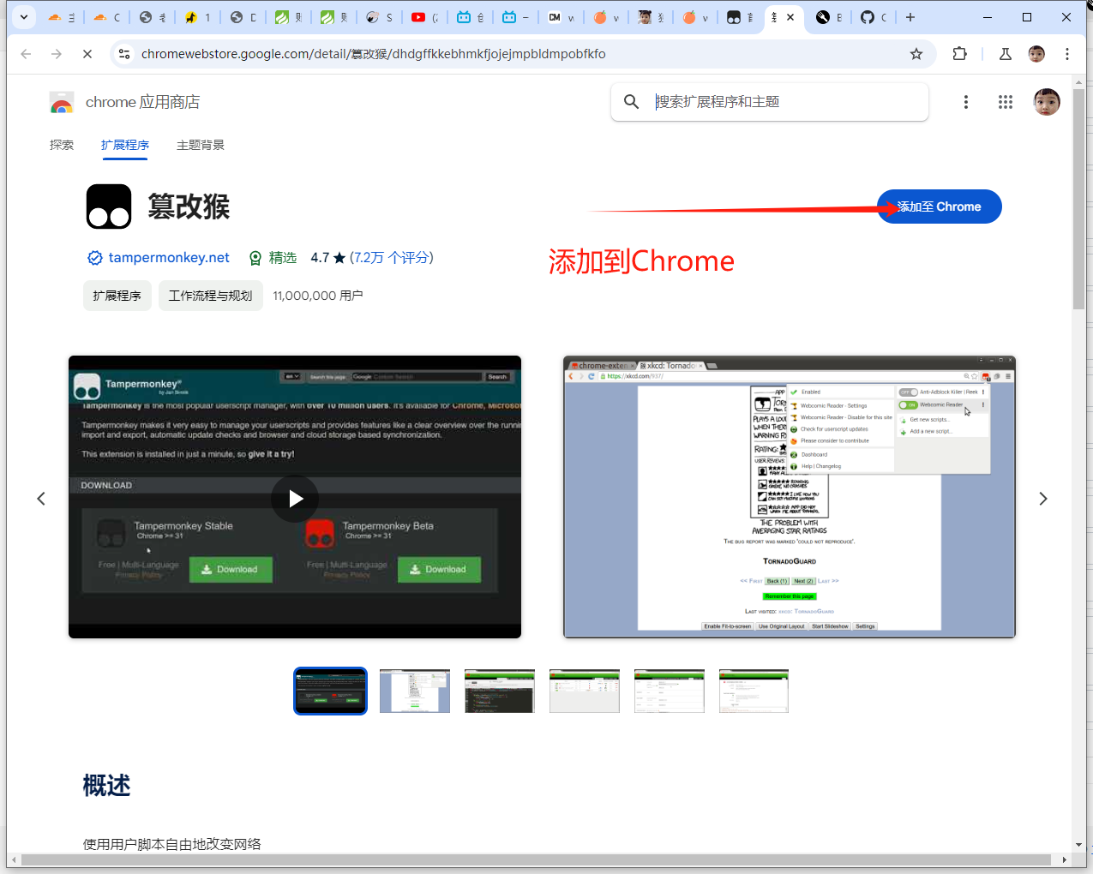The image size is (1093, 874).
Task: Click the 添加至 Chrome button
Action: coord(940,207)
